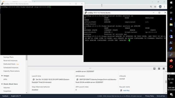
Task: Click the details panel scrollbar thumb
Action: tap(166, 82)
